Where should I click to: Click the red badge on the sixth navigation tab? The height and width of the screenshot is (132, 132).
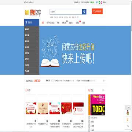(80, 21)
